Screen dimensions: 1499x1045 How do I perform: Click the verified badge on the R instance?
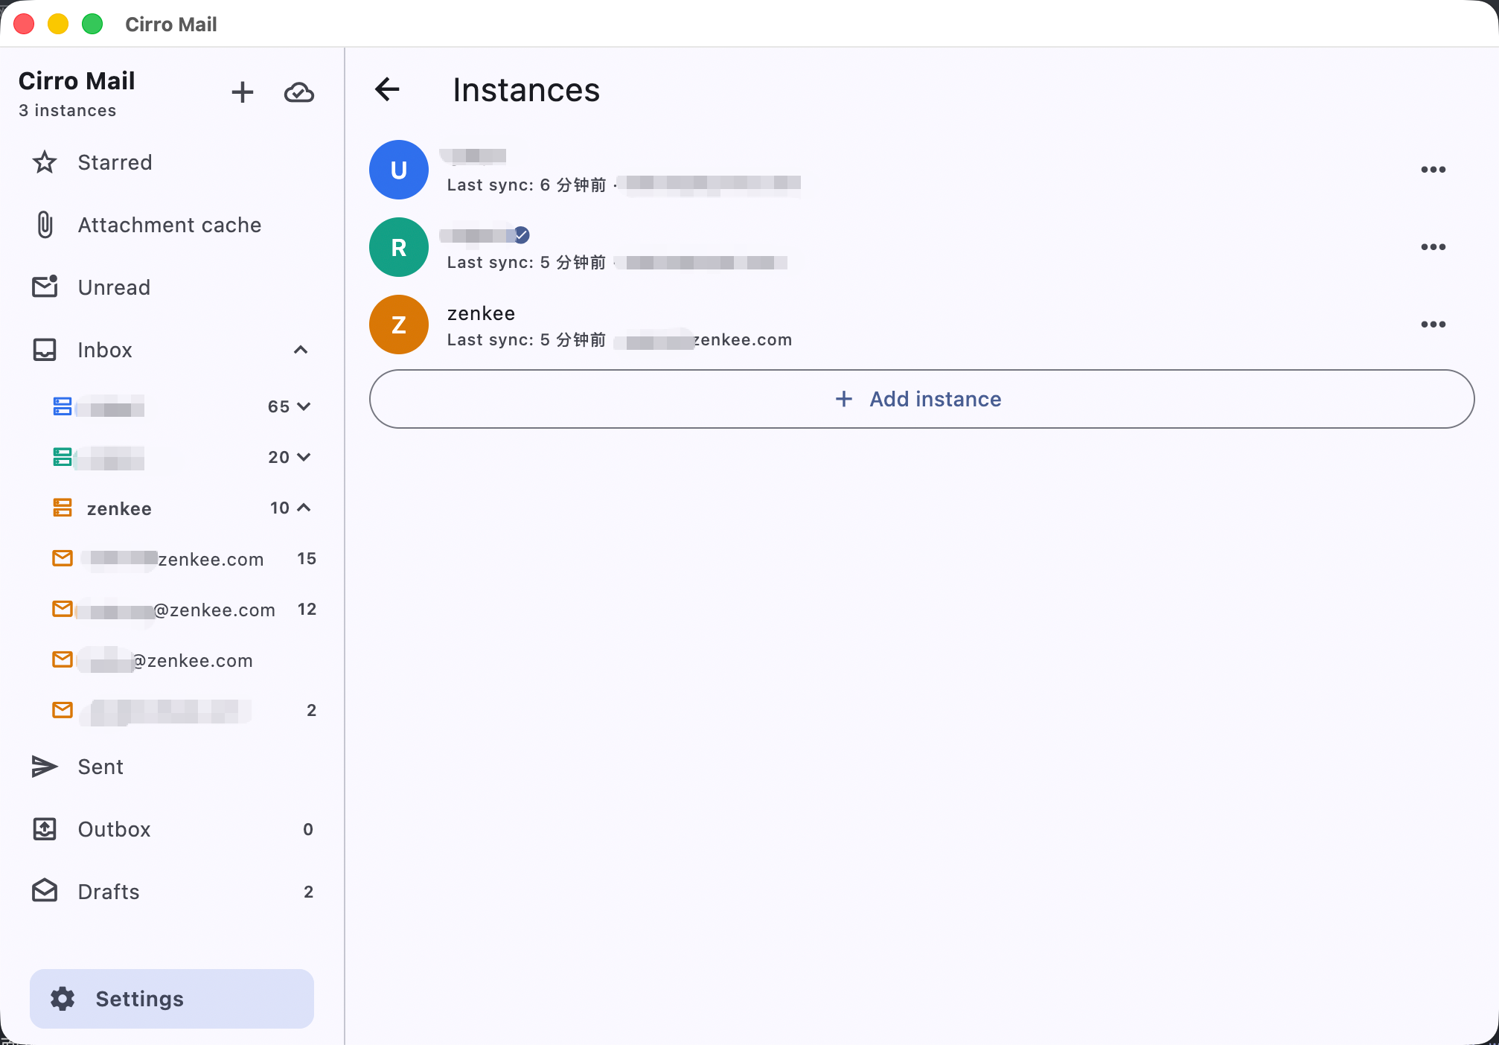[x=522, y=235]
